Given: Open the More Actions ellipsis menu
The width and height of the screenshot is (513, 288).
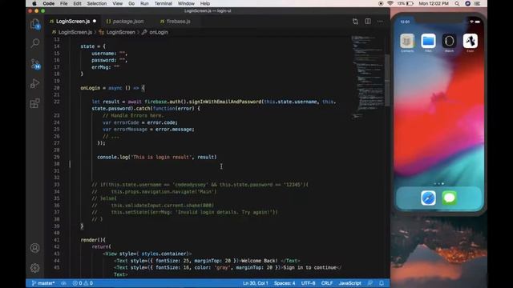Looking at the screenshot, I should 380,22.
